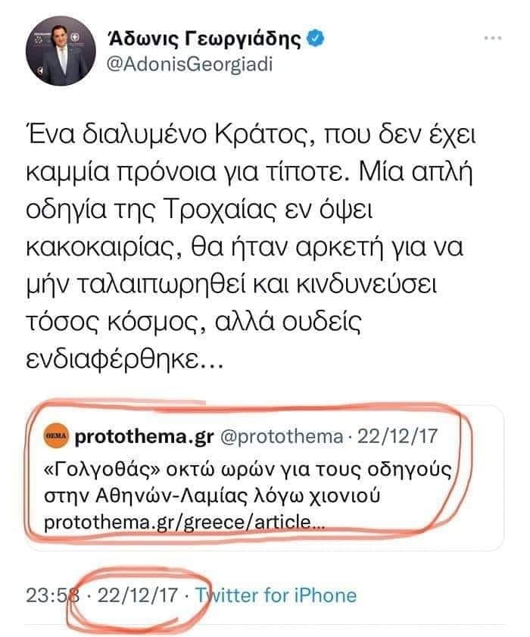Click protothema.gr account name in quote
This screenshot has height=637, width=530.
click(144, 437)
